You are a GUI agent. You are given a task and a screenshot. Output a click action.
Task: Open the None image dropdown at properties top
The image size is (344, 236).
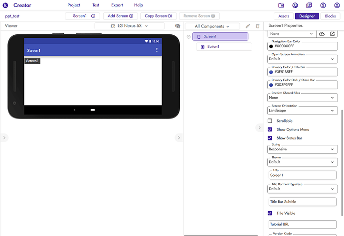click(x=292, y=34)
